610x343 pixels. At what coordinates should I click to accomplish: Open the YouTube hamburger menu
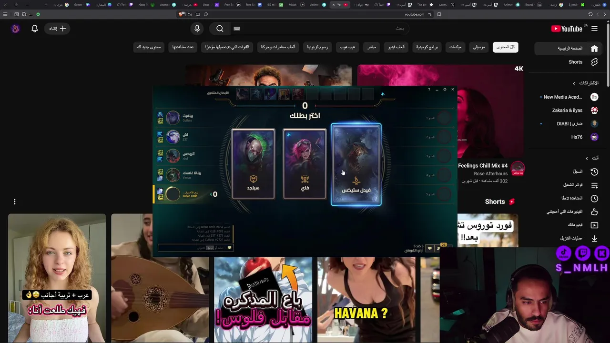click(x=594, y=29)
